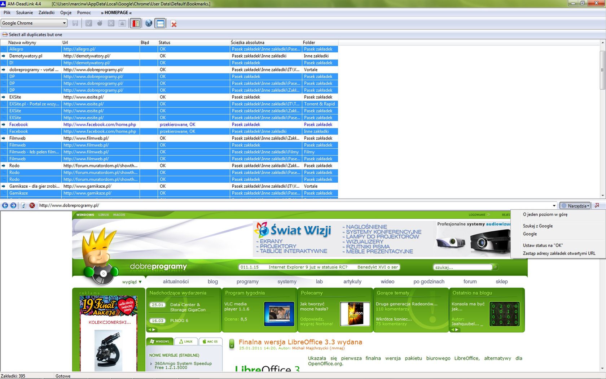The image size is (606, 379).
Task: Click the apple-shaped toolbar icon
Action: click(100, 23)
